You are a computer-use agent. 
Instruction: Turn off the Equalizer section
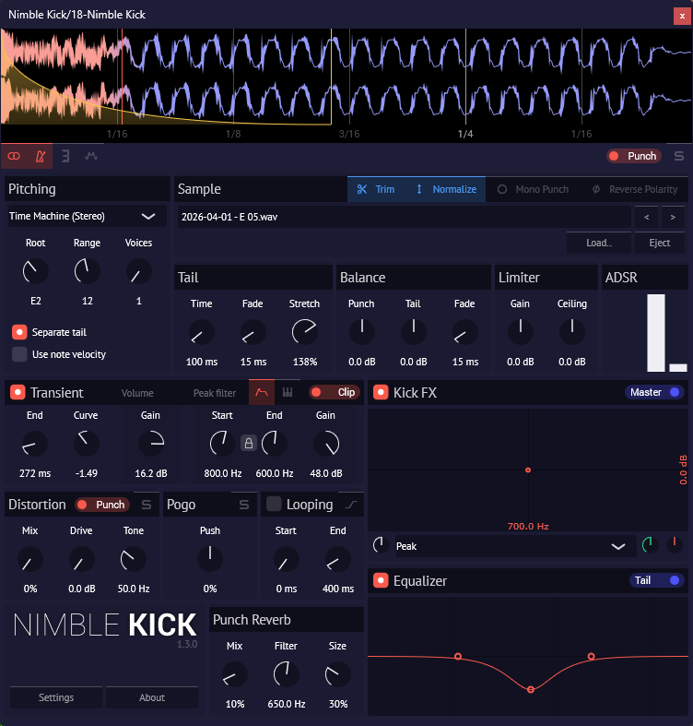(x=381, y=580)
